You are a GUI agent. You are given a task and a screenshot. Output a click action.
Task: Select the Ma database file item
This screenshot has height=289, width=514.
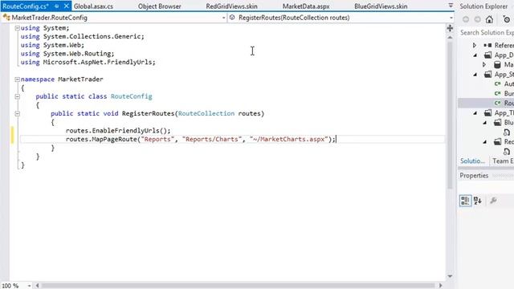tap(504, 64)
